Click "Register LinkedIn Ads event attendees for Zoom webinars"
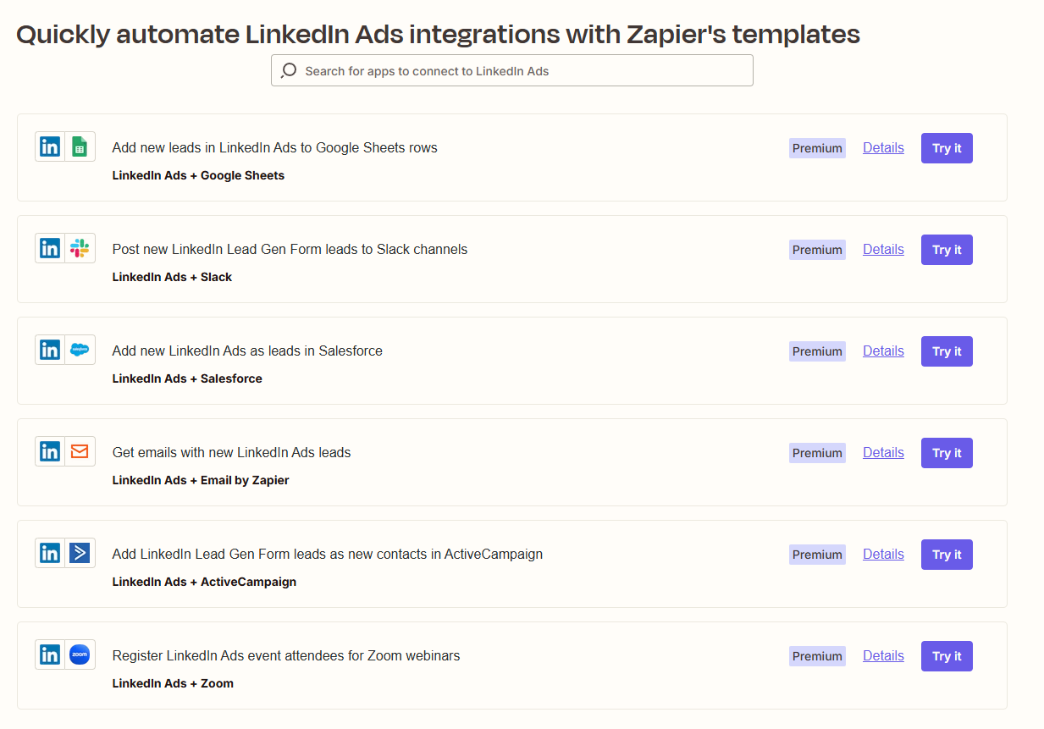Image resolution: width=1044 pixels, height=729 pixels. 286,655
